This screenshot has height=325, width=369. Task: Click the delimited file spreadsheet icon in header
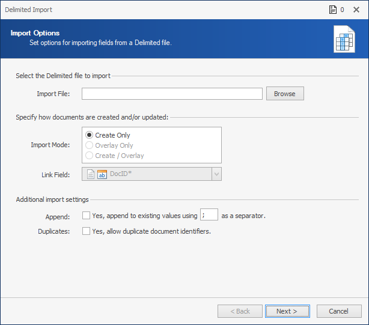coord(344,39)
